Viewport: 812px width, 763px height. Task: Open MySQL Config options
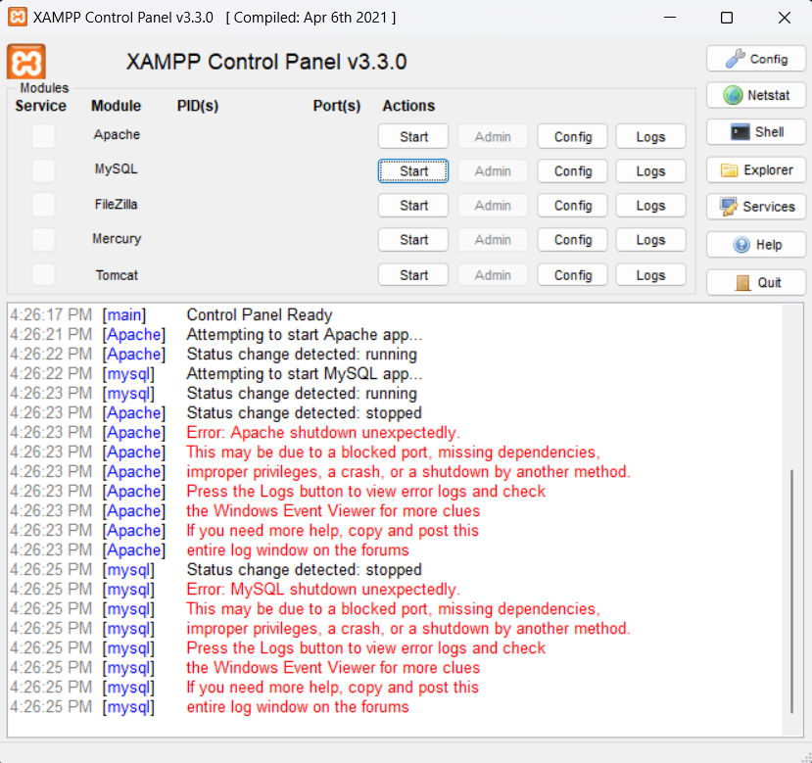(572, 171)
